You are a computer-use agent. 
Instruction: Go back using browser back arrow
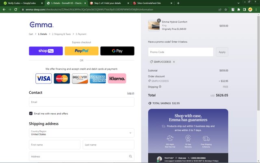4,10
